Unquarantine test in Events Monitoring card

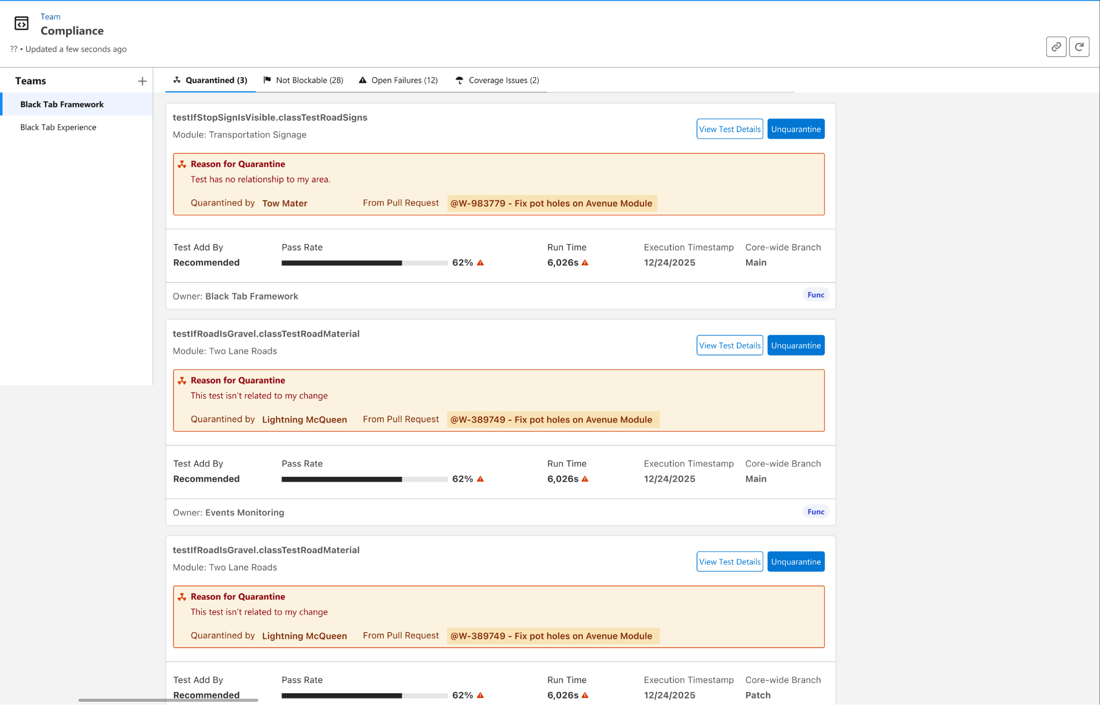[796, 345]
